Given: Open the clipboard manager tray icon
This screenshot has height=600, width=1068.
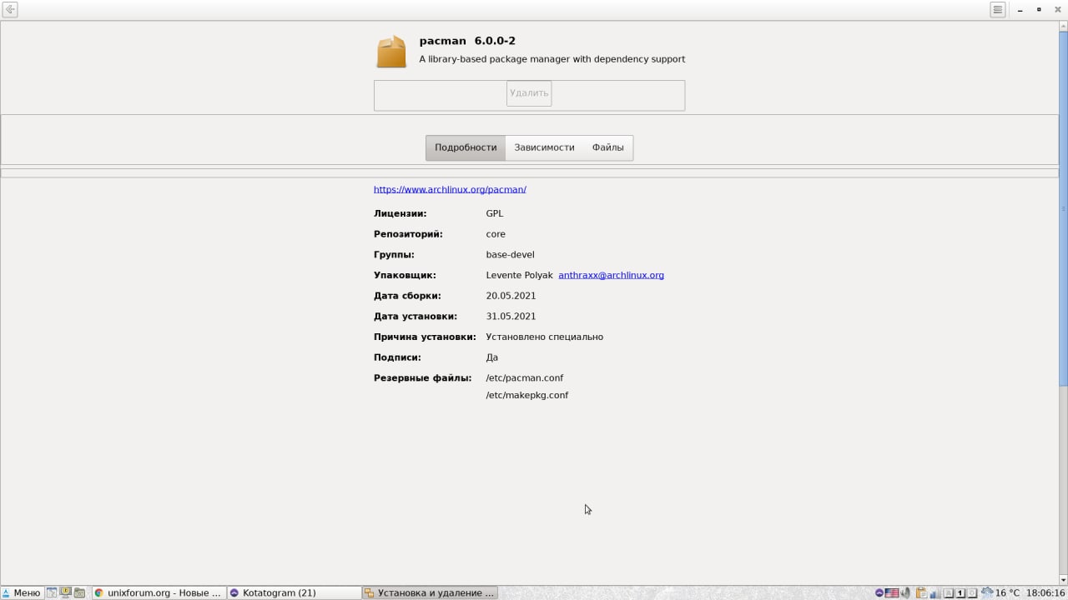Looking at the screenshot, I should click(922, 593).
